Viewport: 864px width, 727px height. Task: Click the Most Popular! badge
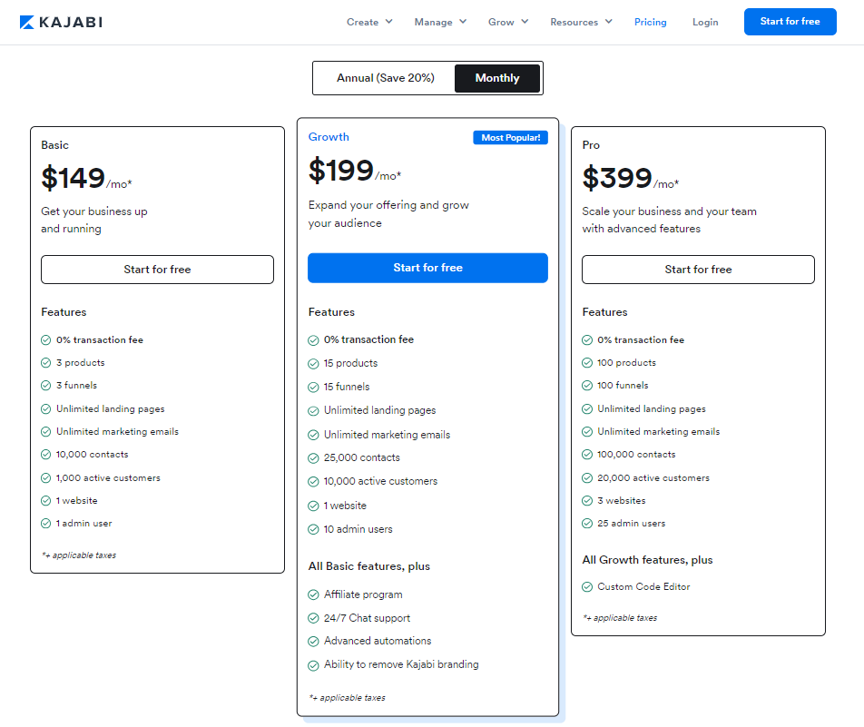pyautogui.click(x=510, y=138)
